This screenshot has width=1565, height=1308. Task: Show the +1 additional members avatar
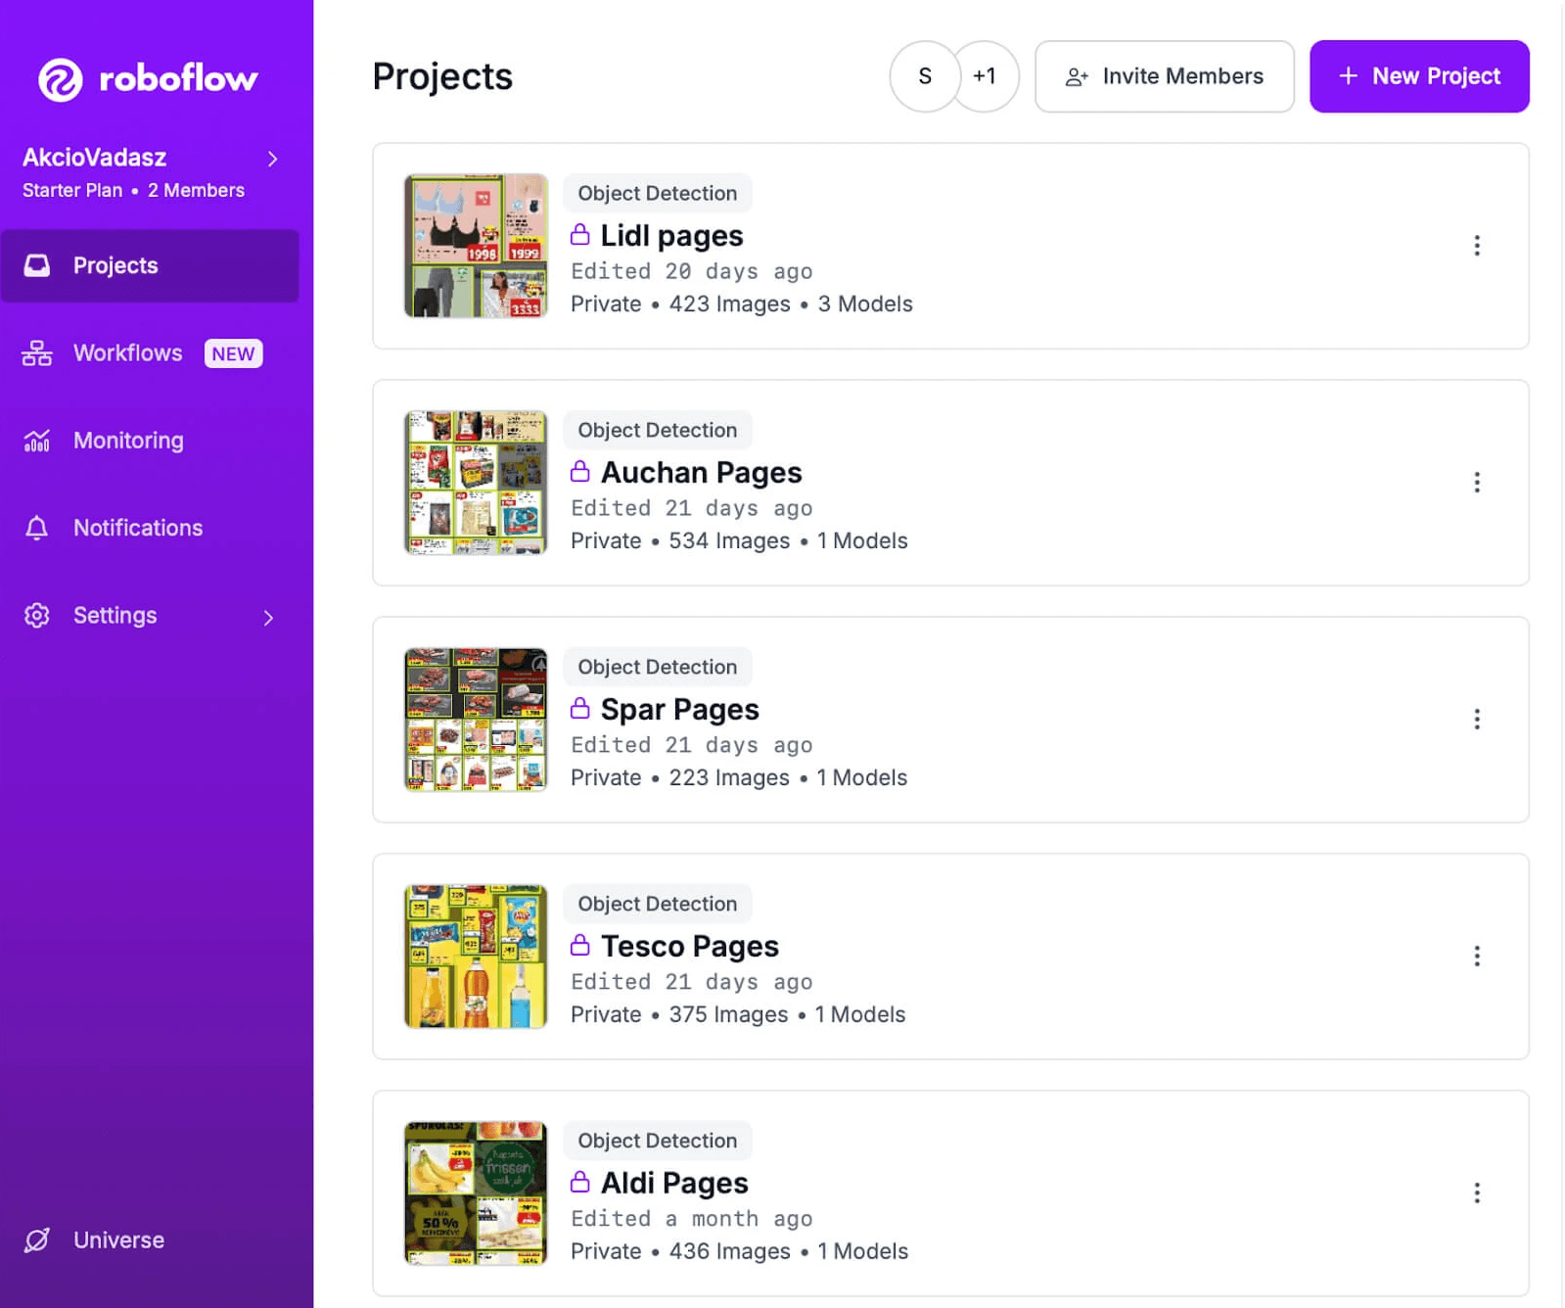point(985,76)
